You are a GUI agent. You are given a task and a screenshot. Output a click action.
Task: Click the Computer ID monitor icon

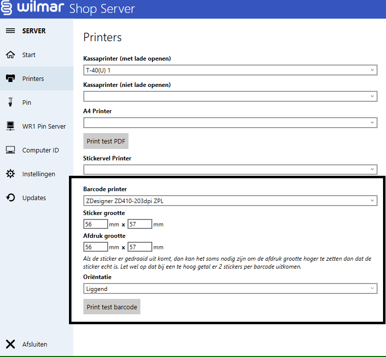pyautogui.click(x=10, y=150)
